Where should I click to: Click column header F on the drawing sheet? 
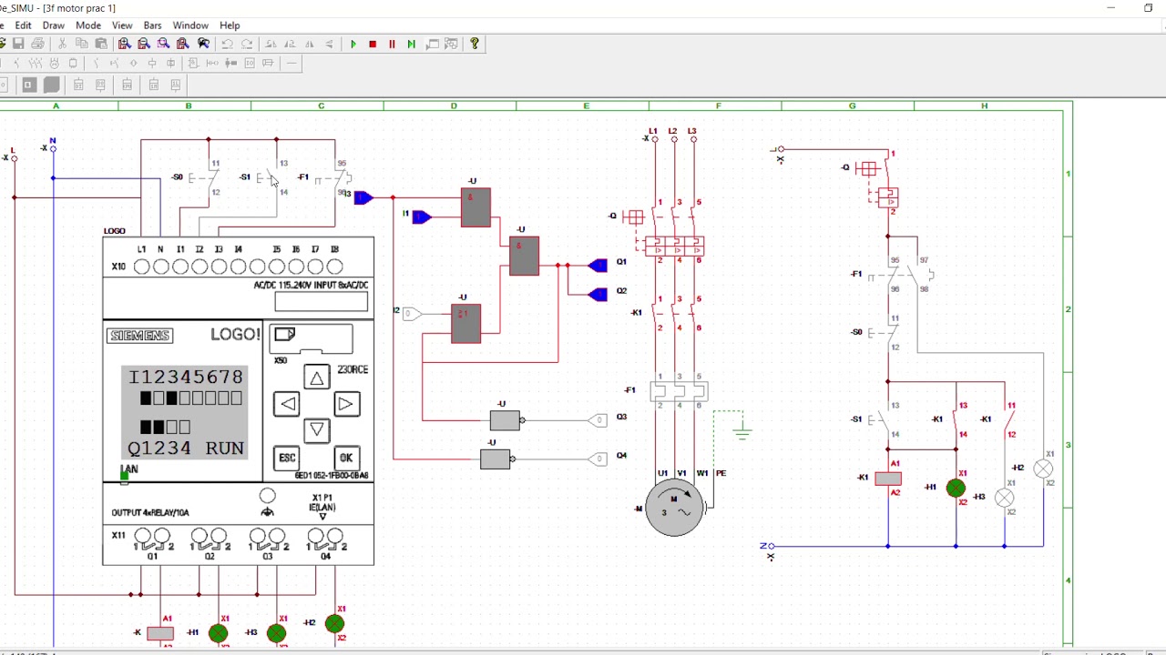(718, 106)
